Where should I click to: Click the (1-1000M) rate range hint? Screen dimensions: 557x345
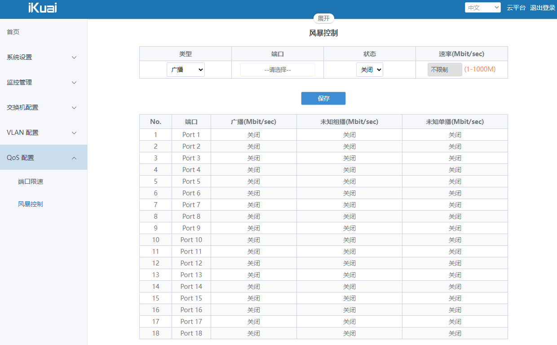pos(480,70)
